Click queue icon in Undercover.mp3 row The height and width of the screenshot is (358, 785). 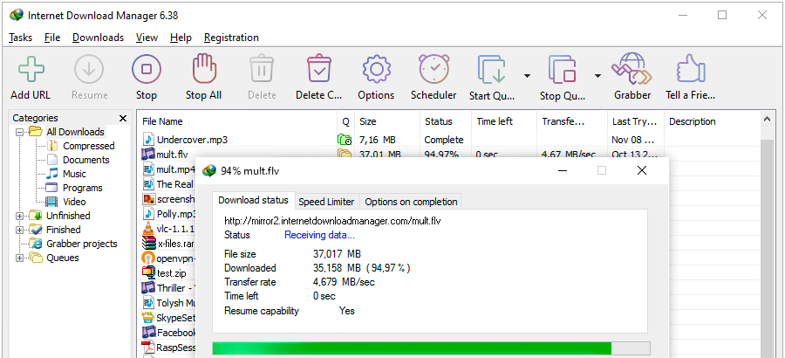(x=345, y=140)
